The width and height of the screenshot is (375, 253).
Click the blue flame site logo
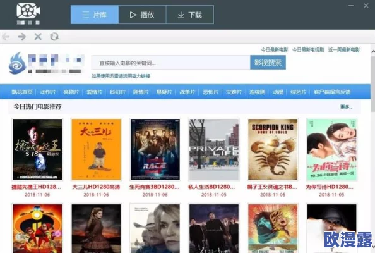17,63
